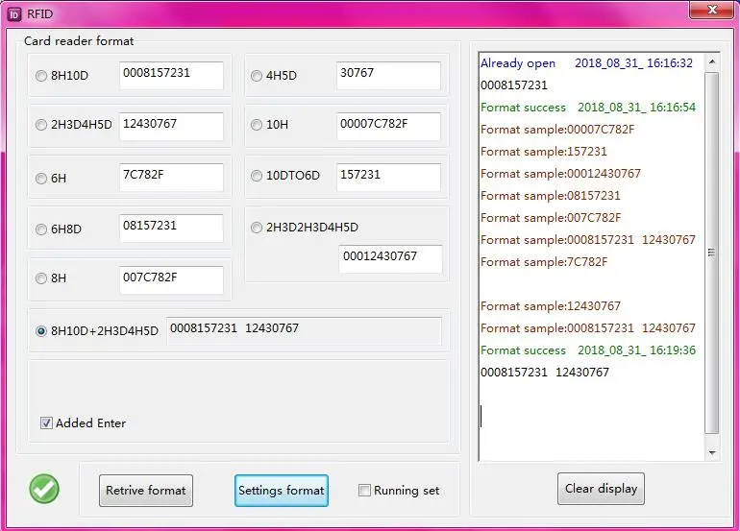This screenshot has width=740, height=531.
Task: Select the 8H10D+2H3D4H5D radio button
Action: tap(41, 331)
